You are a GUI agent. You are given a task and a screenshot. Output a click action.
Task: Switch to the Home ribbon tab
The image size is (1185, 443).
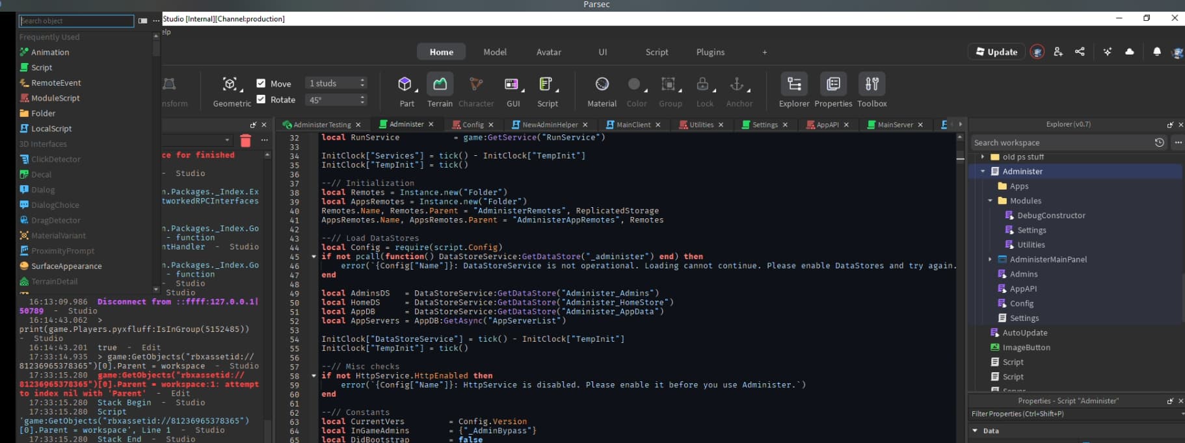(442, 52)
